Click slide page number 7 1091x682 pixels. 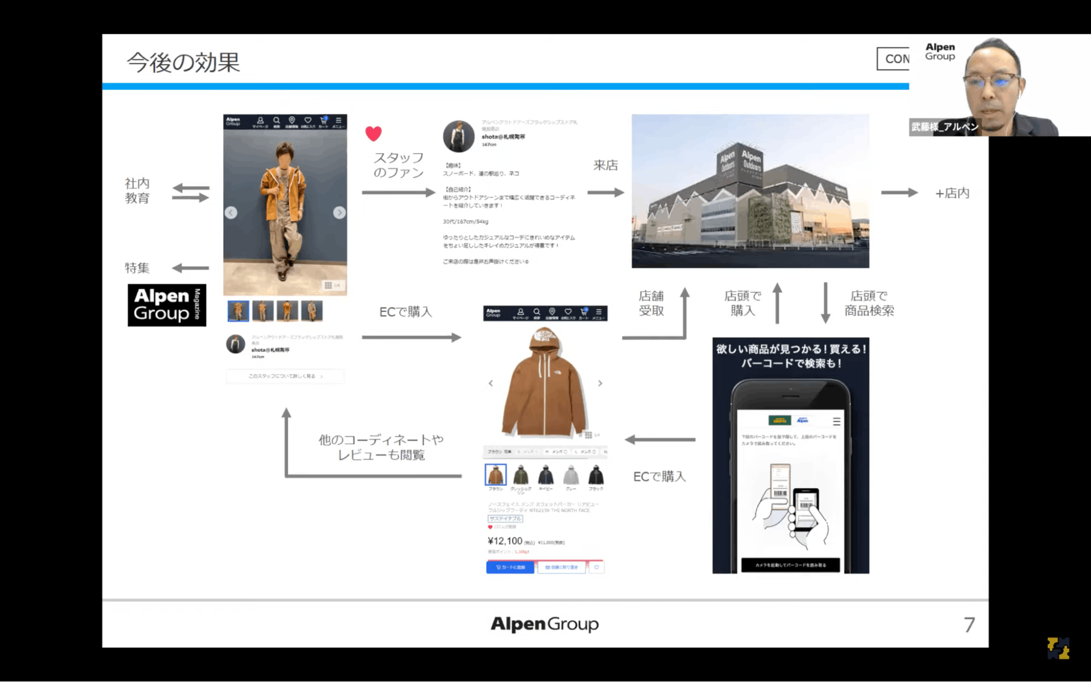[969, 625]
